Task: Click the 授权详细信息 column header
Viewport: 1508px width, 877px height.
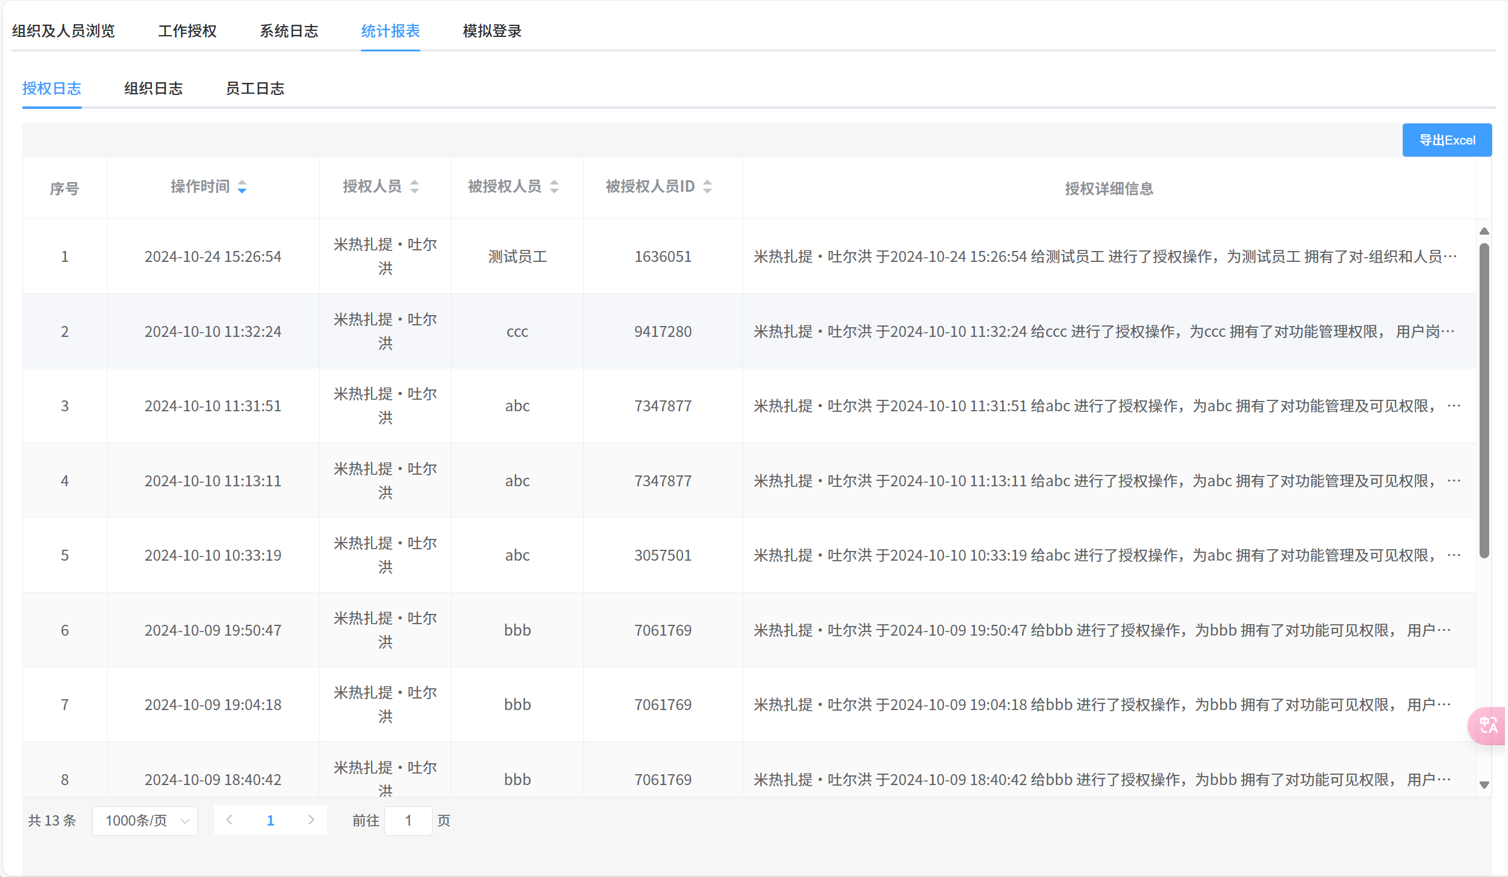Action: 1109,189
